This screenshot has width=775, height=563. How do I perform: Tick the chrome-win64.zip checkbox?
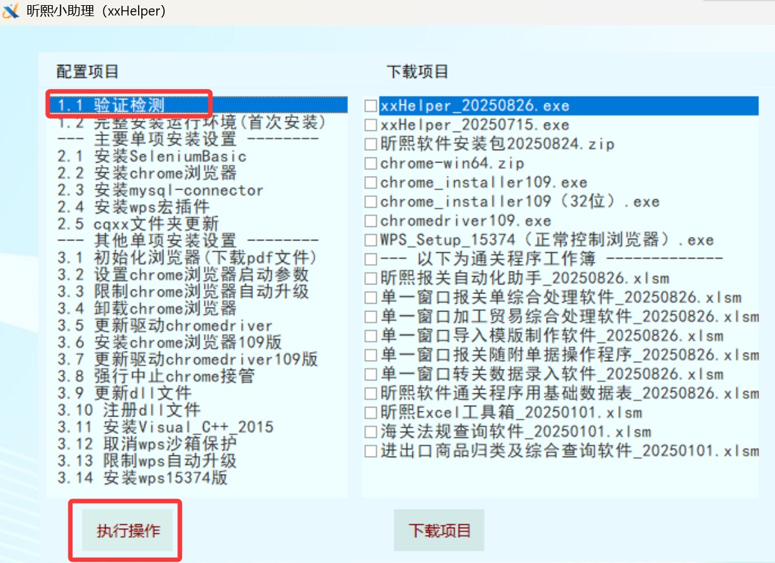tap(370, 163)
